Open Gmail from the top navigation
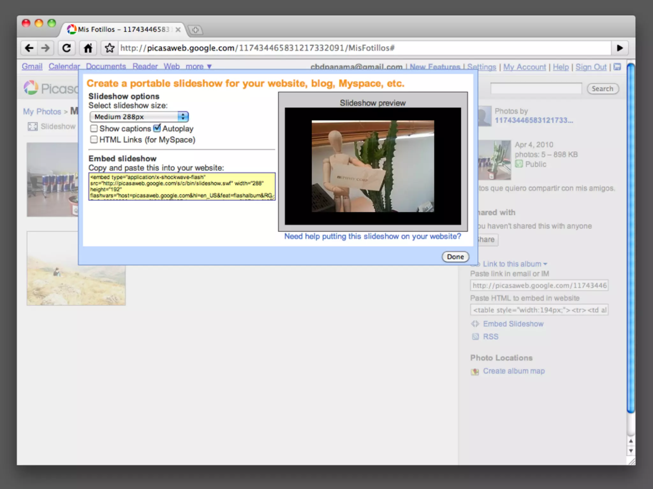 [32, 67]
